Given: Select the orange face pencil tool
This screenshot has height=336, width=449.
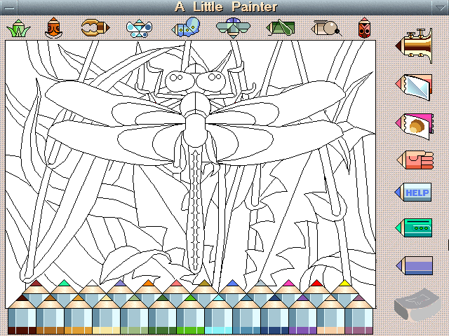Looking at the screenshot, I should tap(53, 28).
